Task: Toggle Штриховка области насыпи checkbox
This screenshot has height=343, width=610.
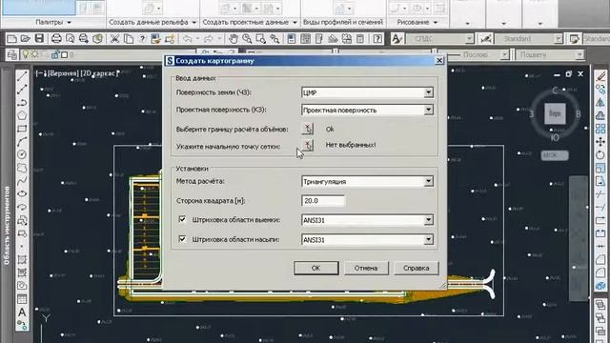Action: tap(182, 239)
